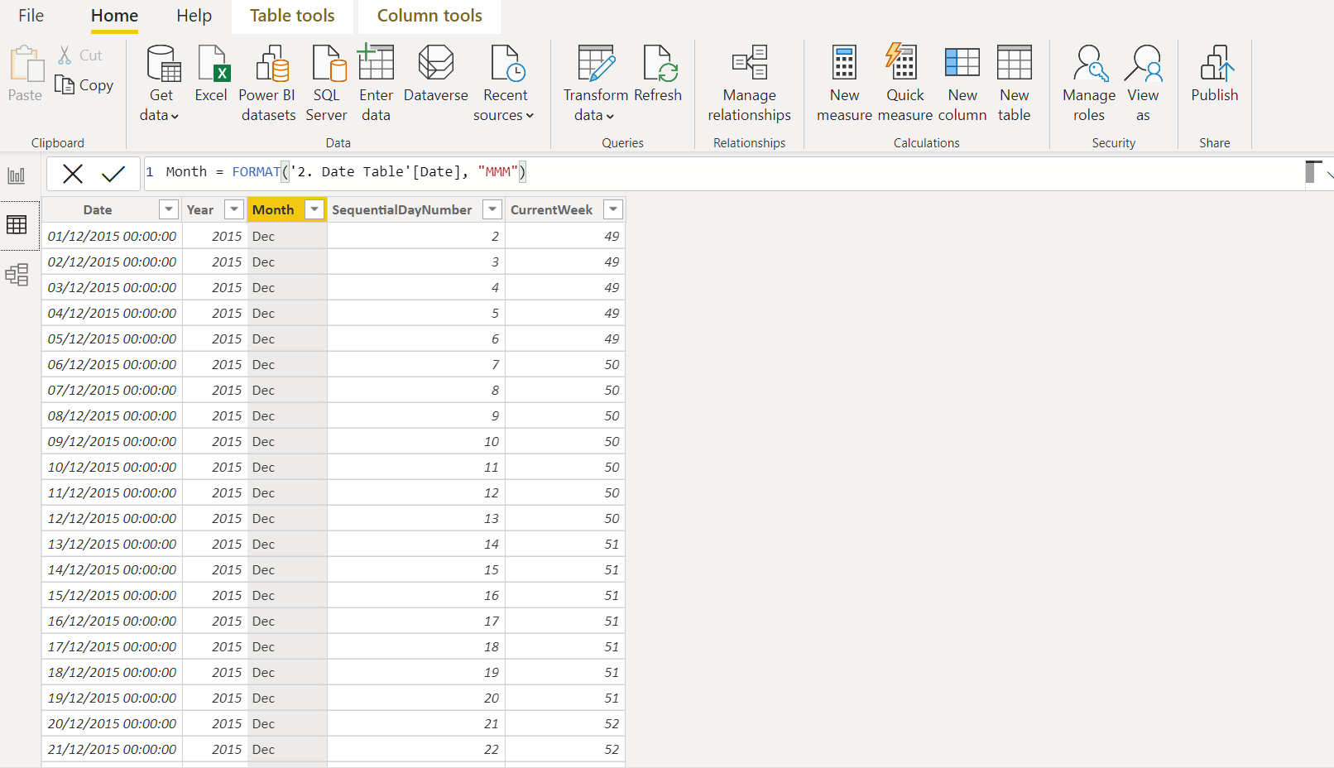
Task: Open the Month column filter dropdown
Action: pos(314,209)
